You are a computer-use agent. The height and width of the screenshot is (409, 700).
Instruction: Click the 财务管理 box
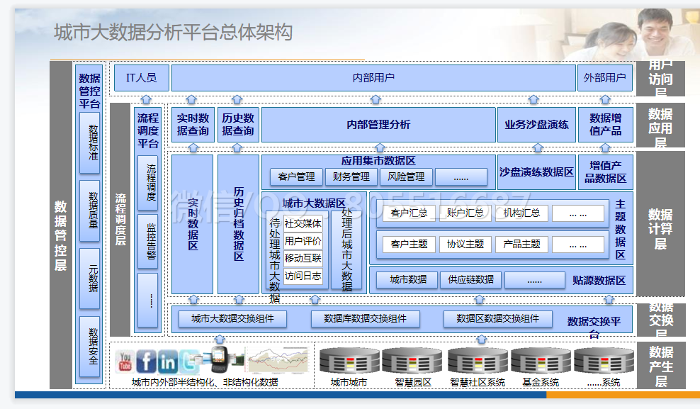tap(351, 177)
